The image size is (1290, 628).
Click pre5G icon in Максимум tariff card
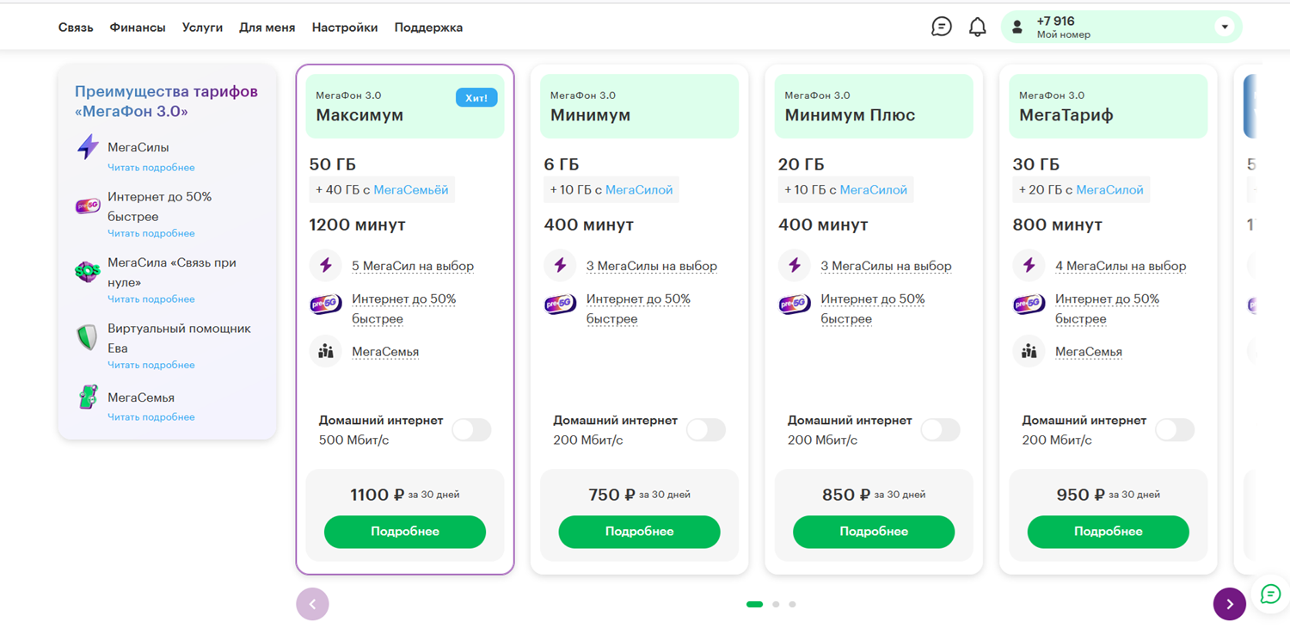coord(326,304)
